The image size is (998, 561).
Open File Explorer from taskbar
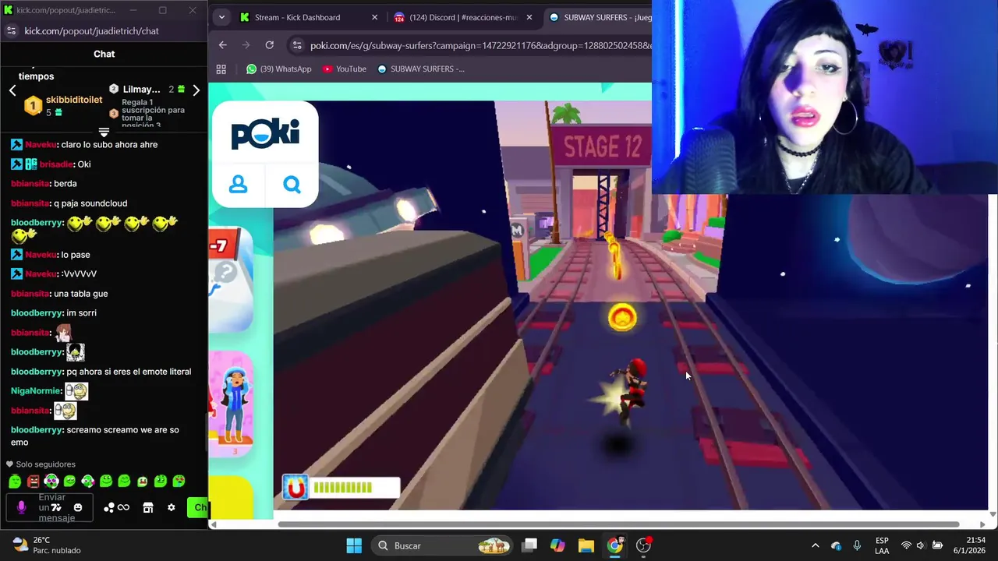click(x=586, y=545)
